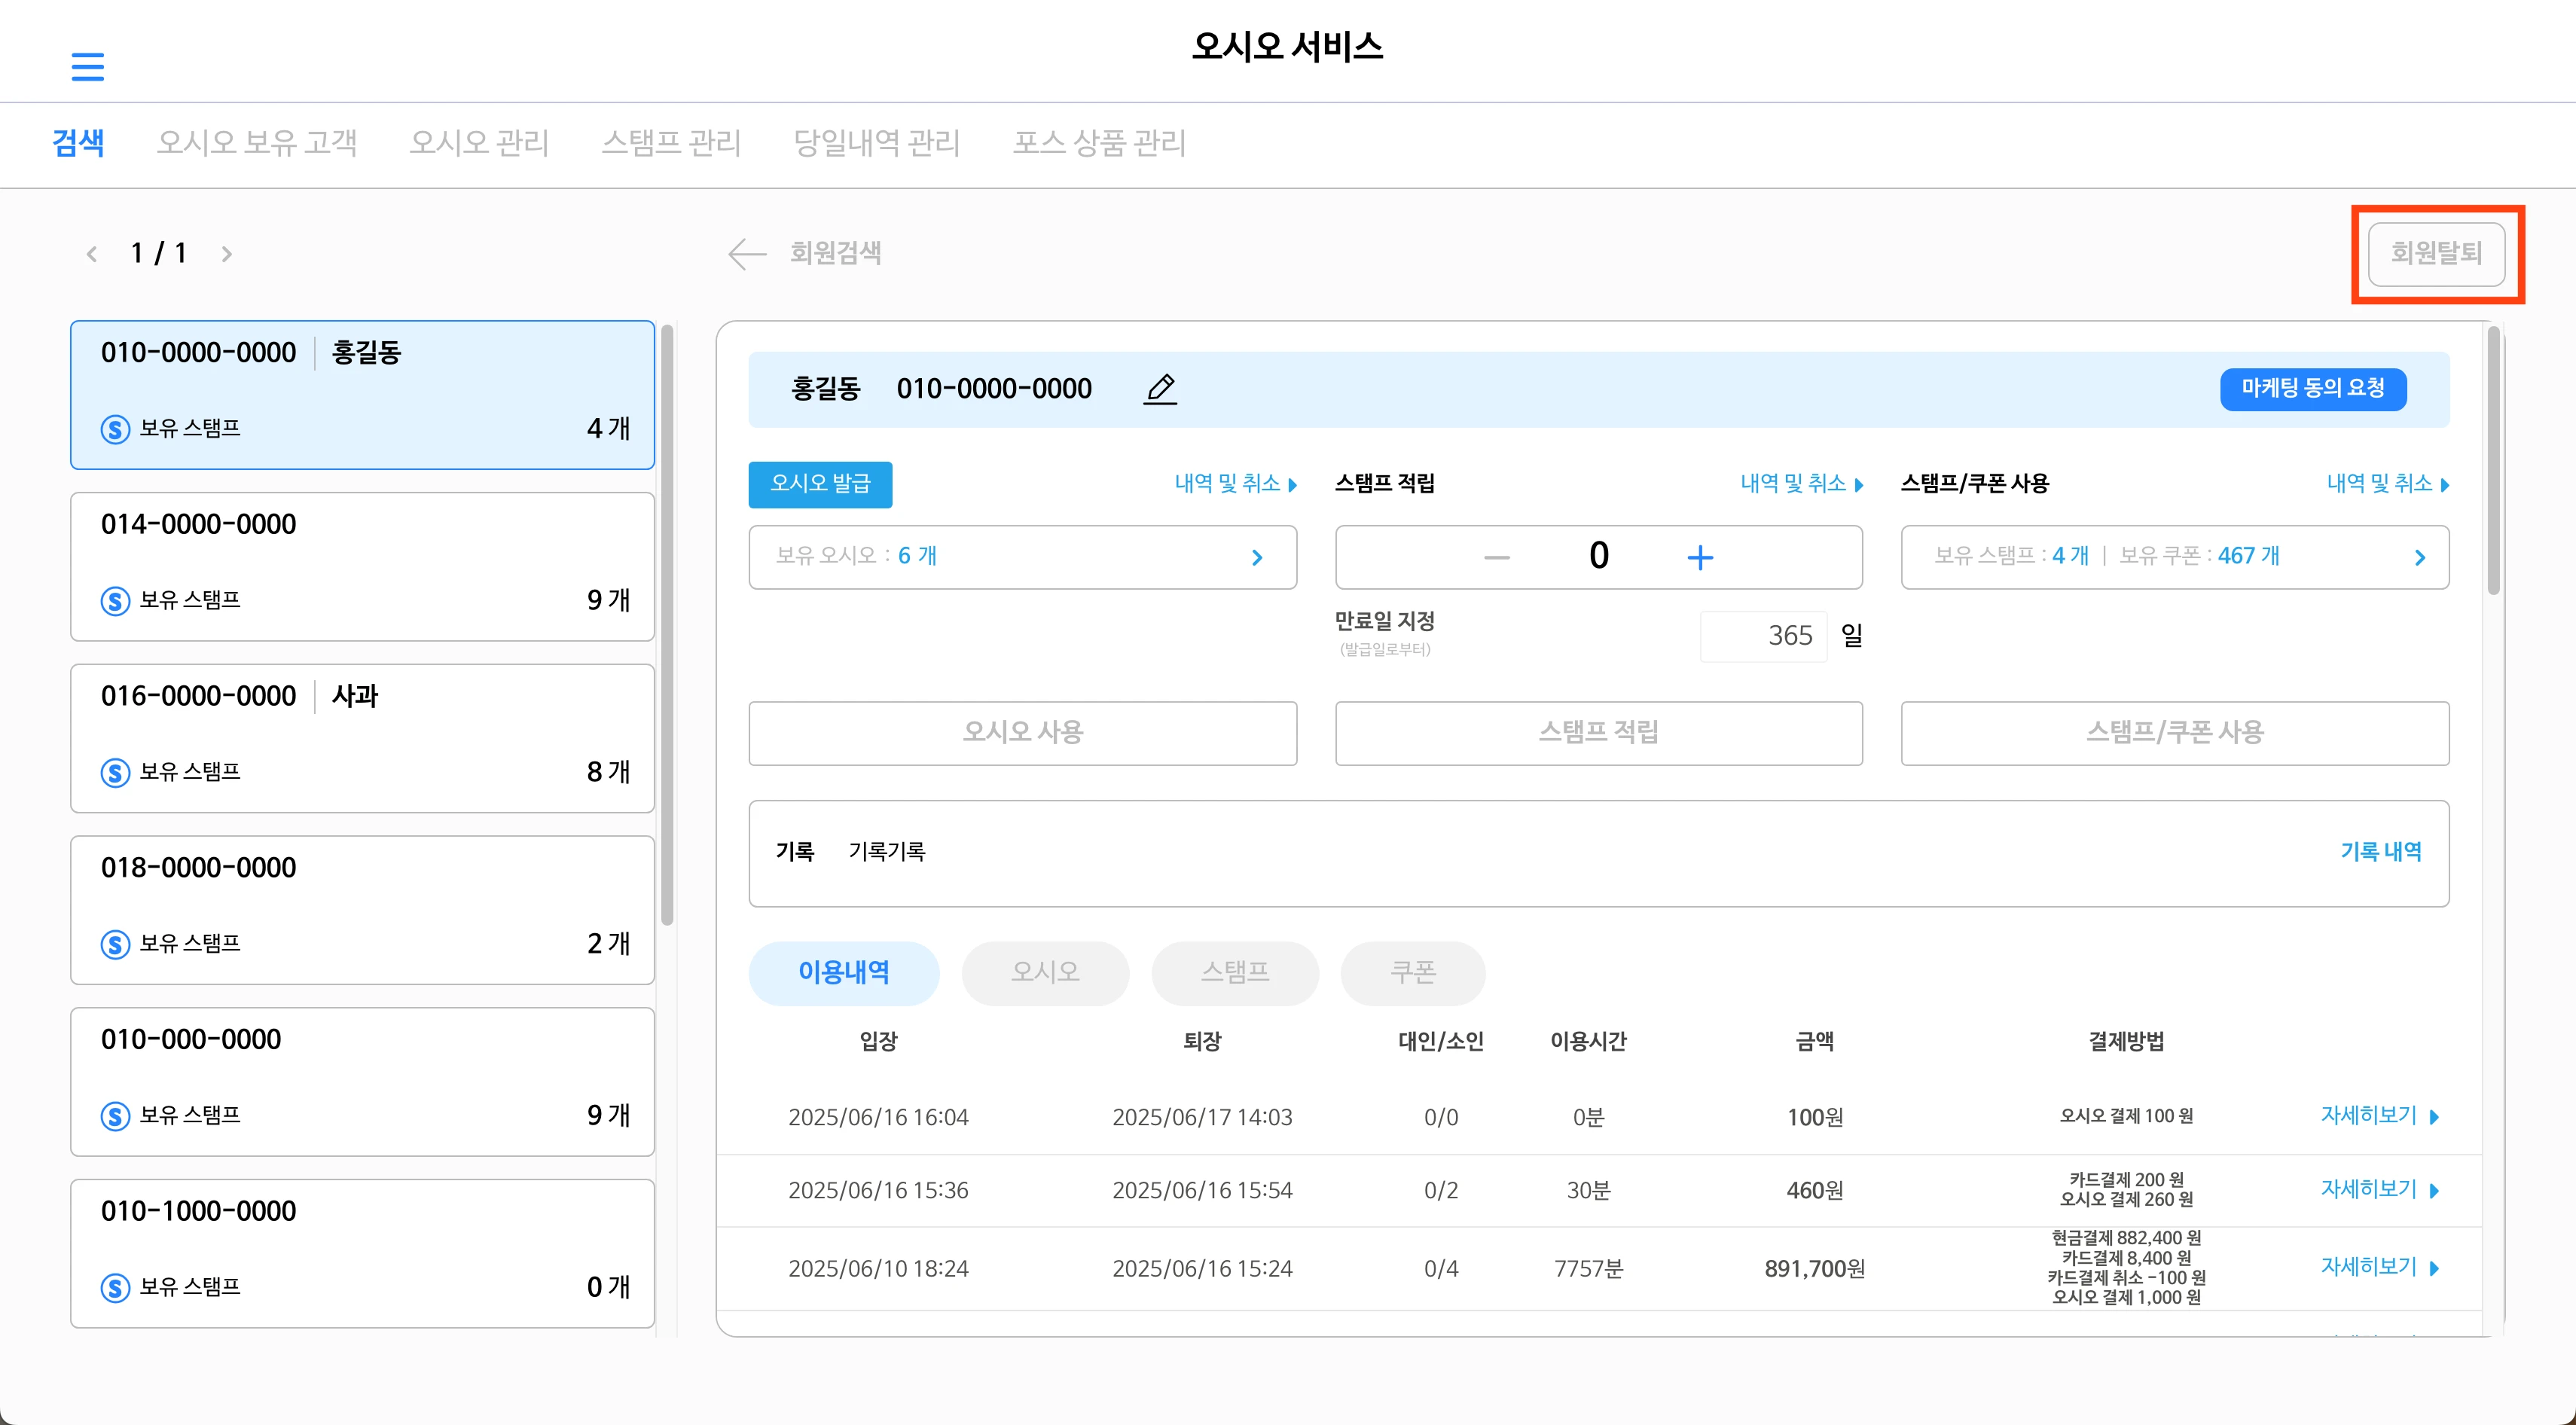Viewport: 2576px width, 1425px height.
Task: Click the 마케팅 동의 요청 button
Action: tap(2313, 389)
